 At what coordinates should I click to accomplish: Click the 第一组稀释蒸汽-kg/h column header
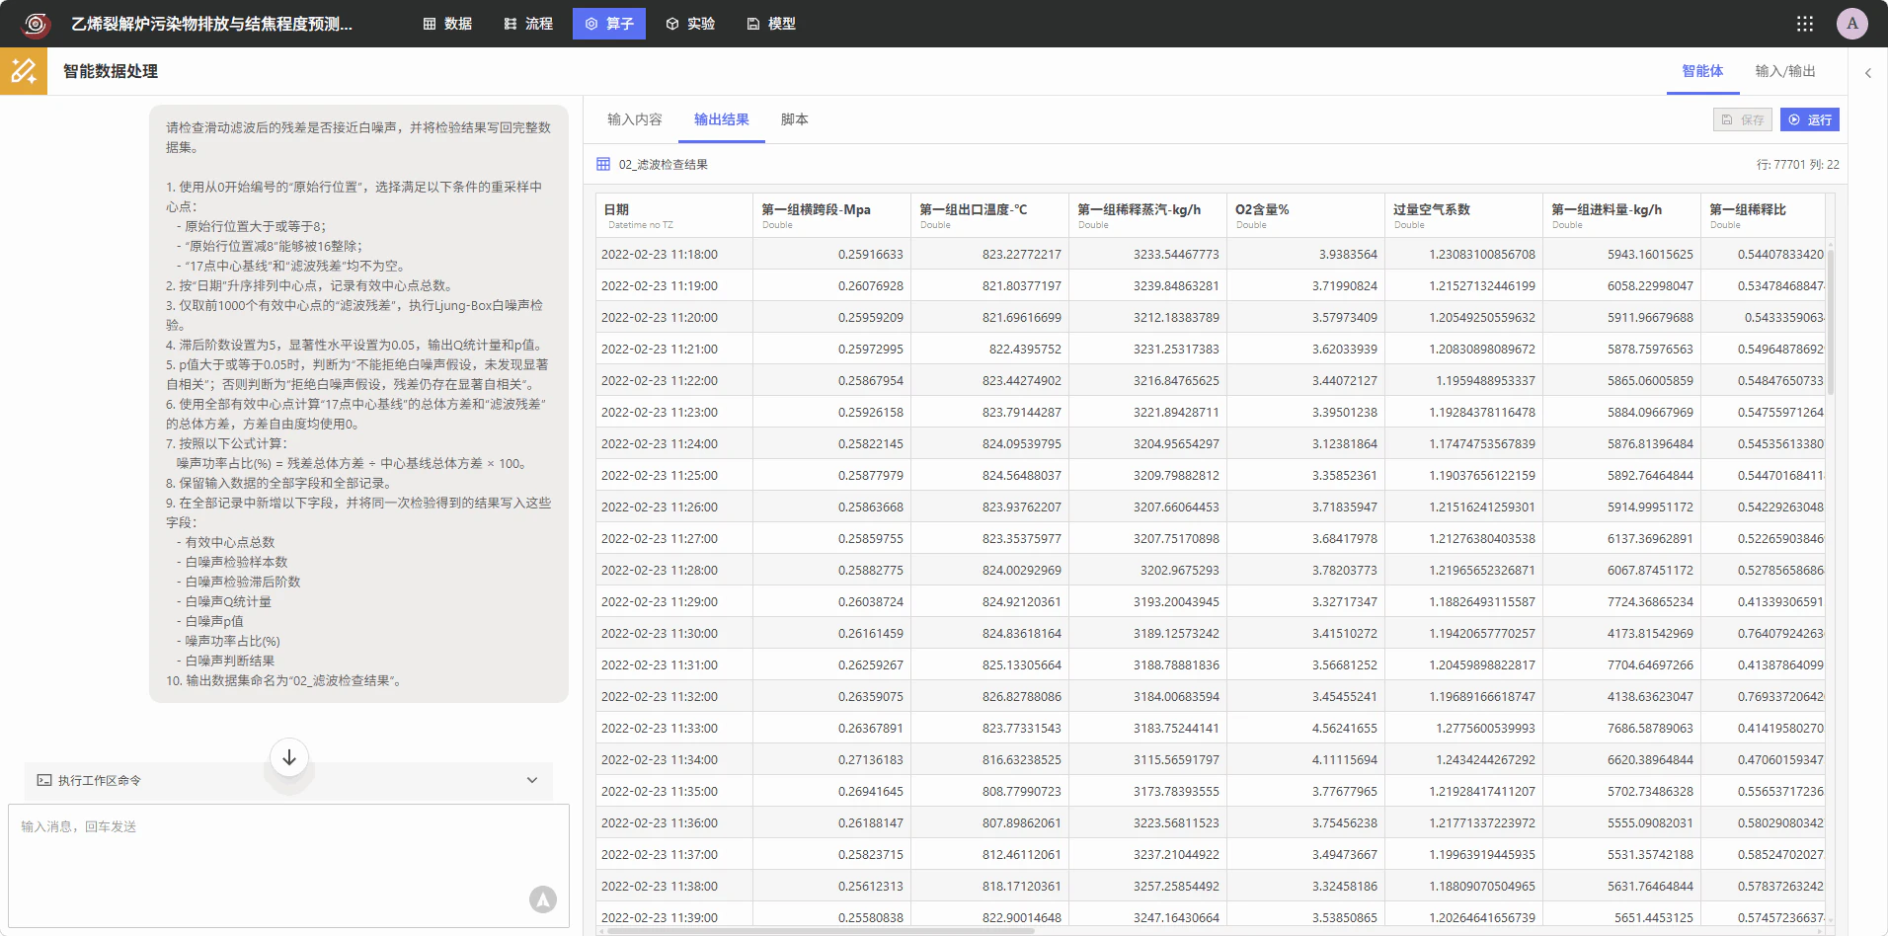tap(1147, 215)
